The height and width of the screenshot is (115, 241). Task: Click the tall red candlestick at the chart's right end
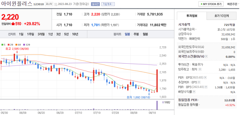click(157, 81)
